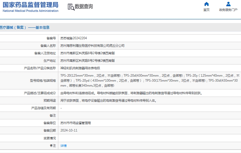241x153 pixels.
Task: Click the 产品描述 description starting 由导电材料和连接线组成
Action: pyautogui.click(x=132, y=93)
